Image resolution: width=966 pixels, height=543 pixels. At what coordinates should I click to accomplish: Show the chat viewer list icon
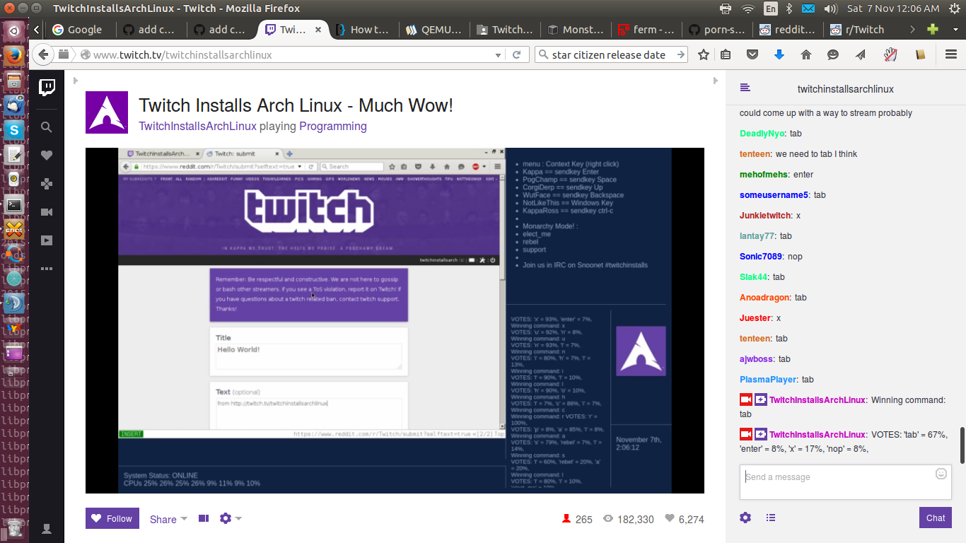coord(771,518)
